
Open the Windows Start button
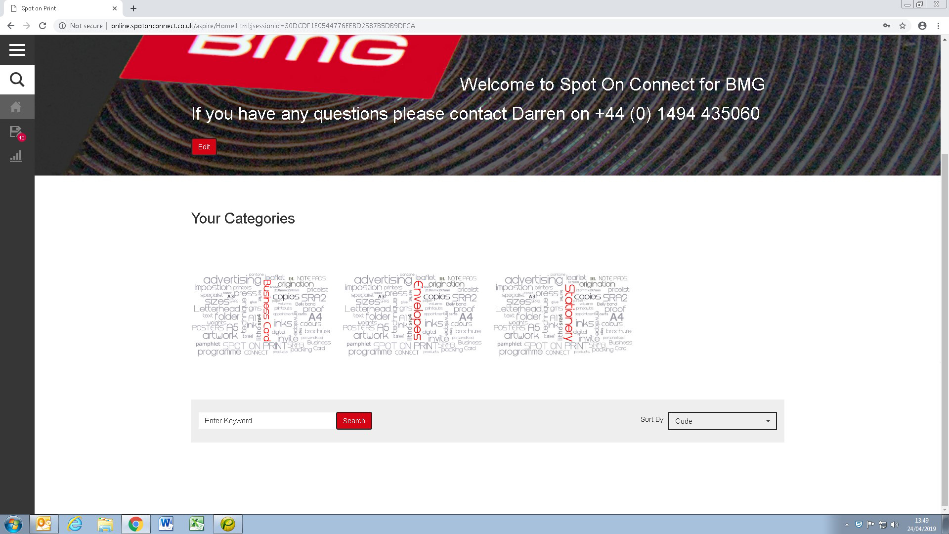click(13, 524)
